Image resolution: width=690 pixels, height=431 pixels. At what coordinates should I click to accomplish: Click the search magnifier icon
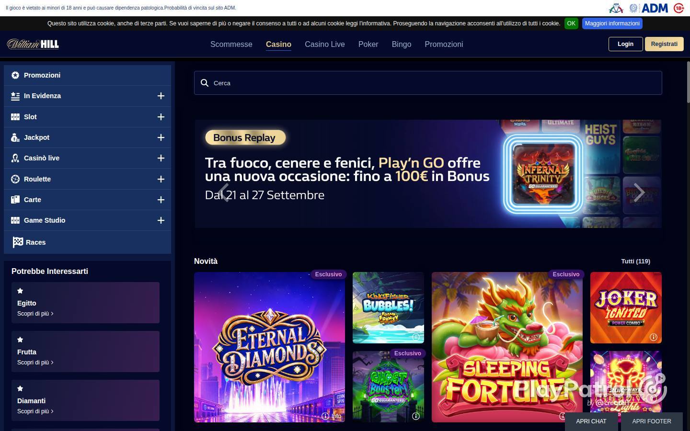[x=205, y=83]
